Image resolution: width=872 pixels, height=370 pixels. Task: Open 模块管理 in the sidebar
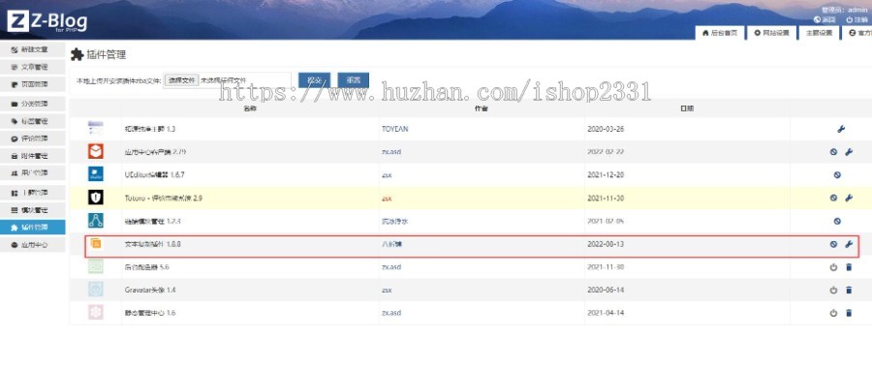point(33,210)
